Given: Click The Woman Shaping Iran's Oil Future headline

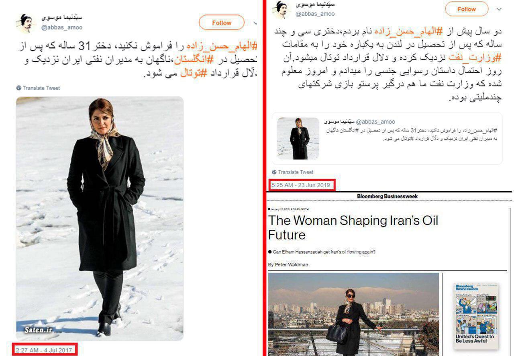Looking at the screenshot, I should pyautogui.click(x=353, y=227).
